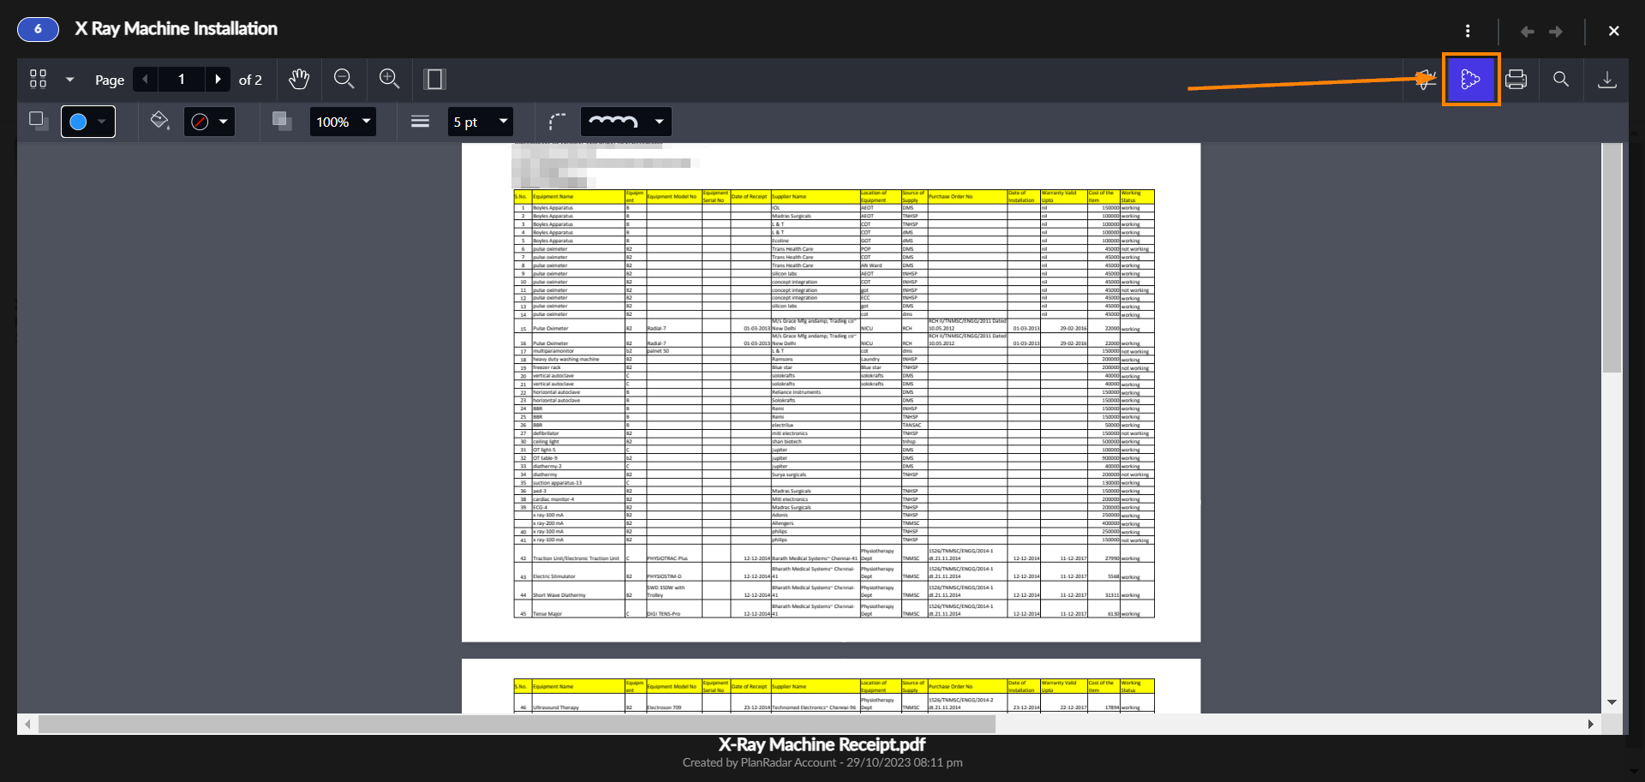Click the X Ray Machine Installation title
This screenshot has height=782, width=1645.
point(176,28)
